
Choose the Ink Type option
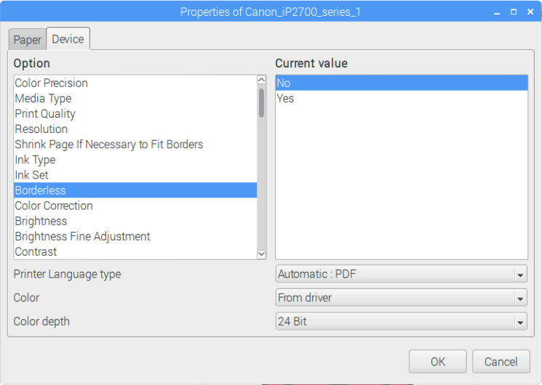135,160
